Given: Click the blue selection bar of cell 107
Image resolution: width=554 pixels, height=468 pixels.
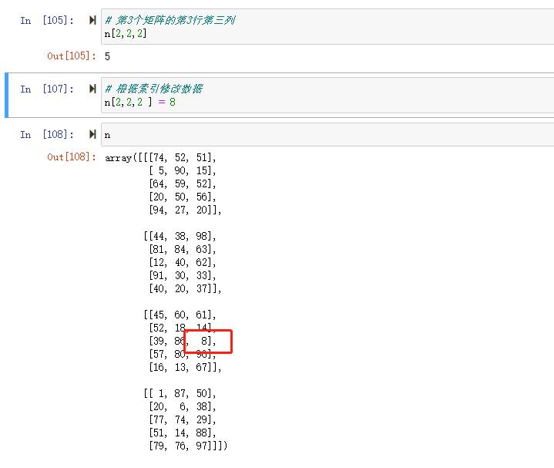Looking at the screenshot, I should coord(7,95).
